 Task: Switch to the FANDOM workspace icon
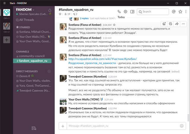[x=7, y=12]
